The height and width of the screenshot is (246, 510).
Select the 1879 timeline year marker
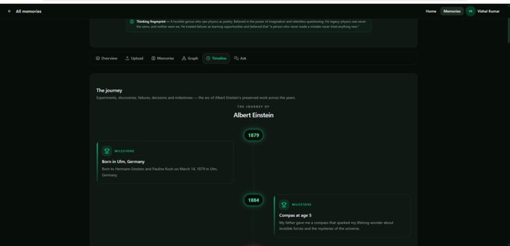[253, 135]
